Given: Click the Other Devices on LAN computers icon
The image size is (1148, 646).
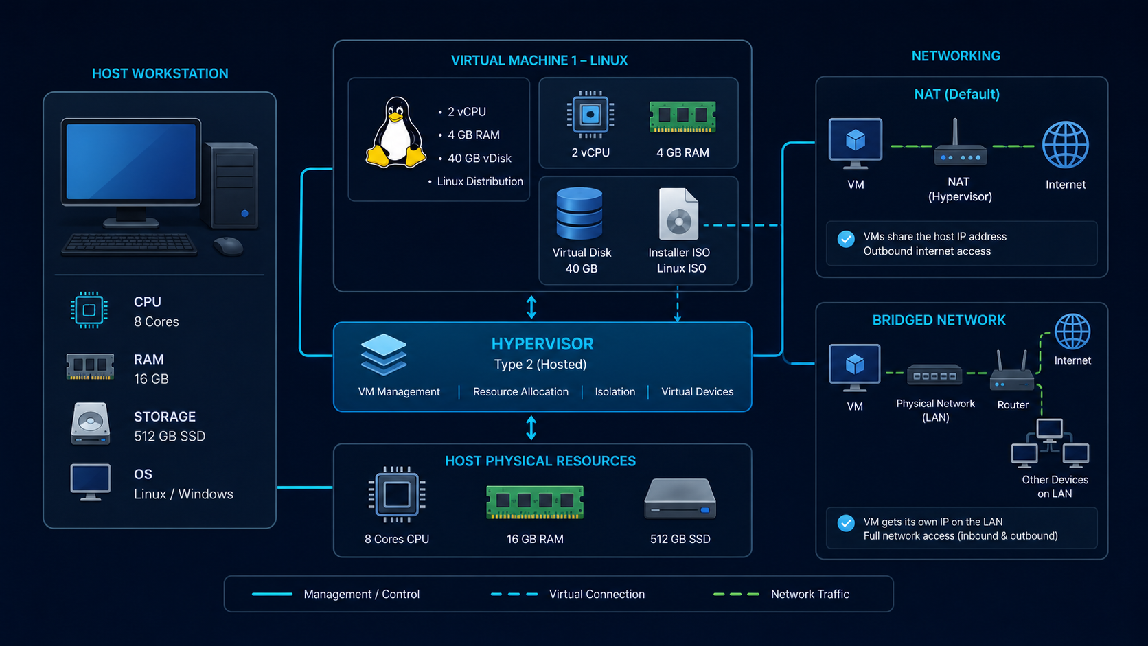Looking at the screenshot, I should pos(1050,443).
